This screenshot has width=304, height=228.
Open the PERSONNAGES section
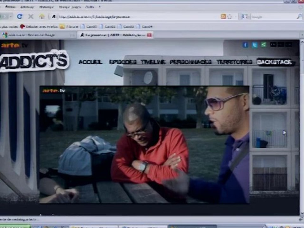[x=190, y=62]
